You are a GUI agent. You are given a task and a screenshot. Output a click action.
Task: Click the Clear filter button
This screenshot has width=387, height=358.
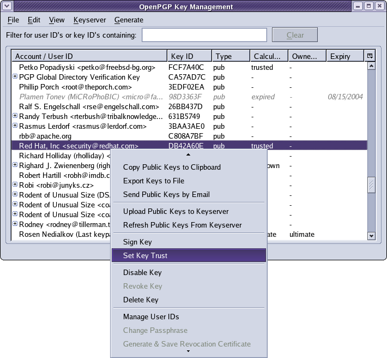click(x=295, y=35)
